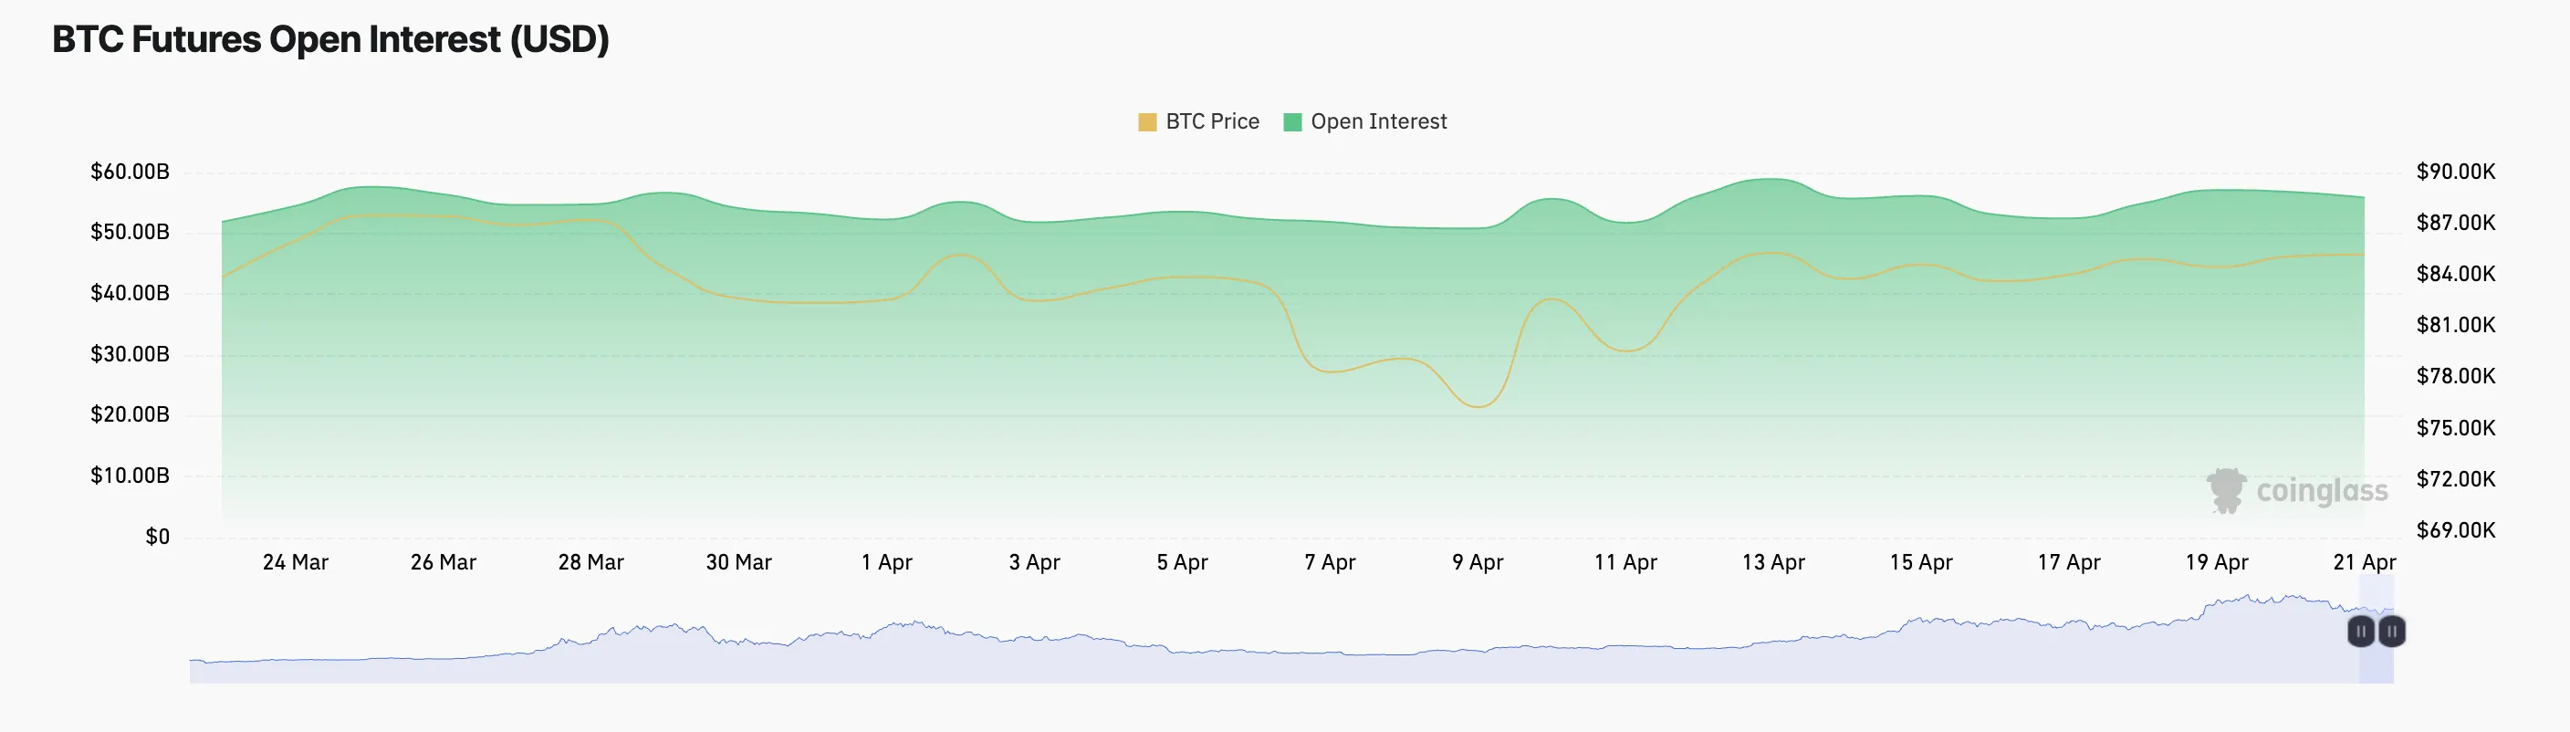This screenshot has height=732, width=2570.
Task: Click the green Open Interest legend swatch
Action: [x=1292, y=121]
